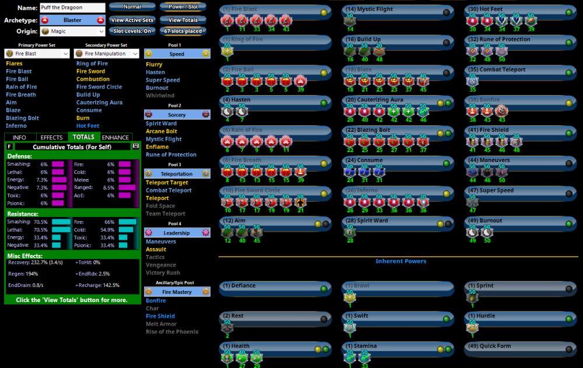Click the first enhancement slot under Consume

(x=350, y=171)
